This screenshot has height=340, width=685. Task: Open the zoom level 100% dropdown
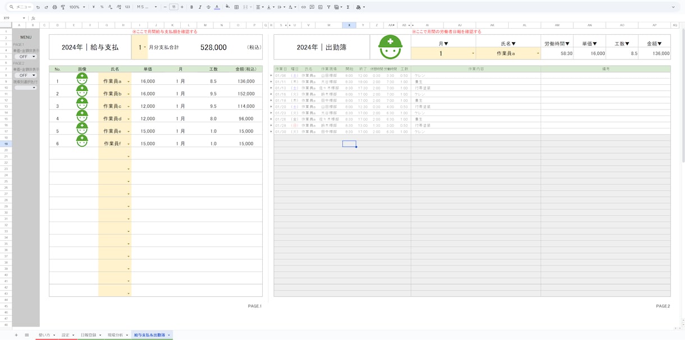77,7
